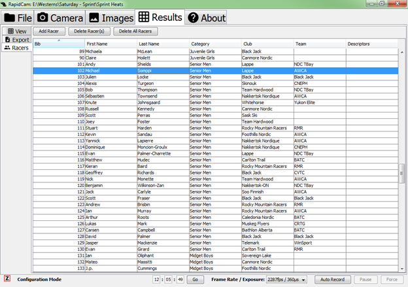Screen dimensions: 408x287
Task: Select the View side tab
Action: 16,31
